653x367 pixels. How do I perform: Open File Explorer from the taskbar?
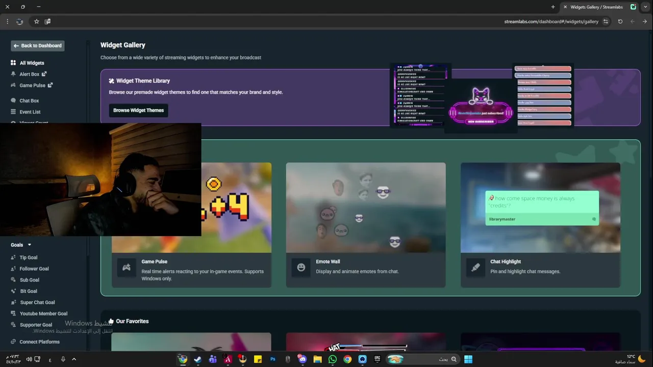(317, 359)
